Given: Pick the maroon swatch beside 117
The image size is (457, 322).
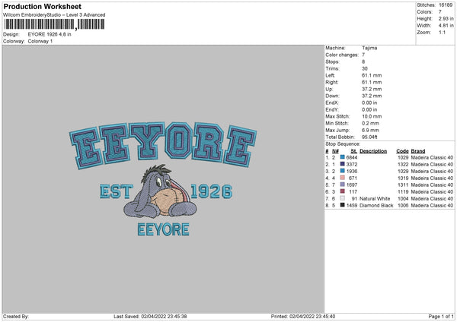Looking at the screenshot, I should [x=343, y=191].
